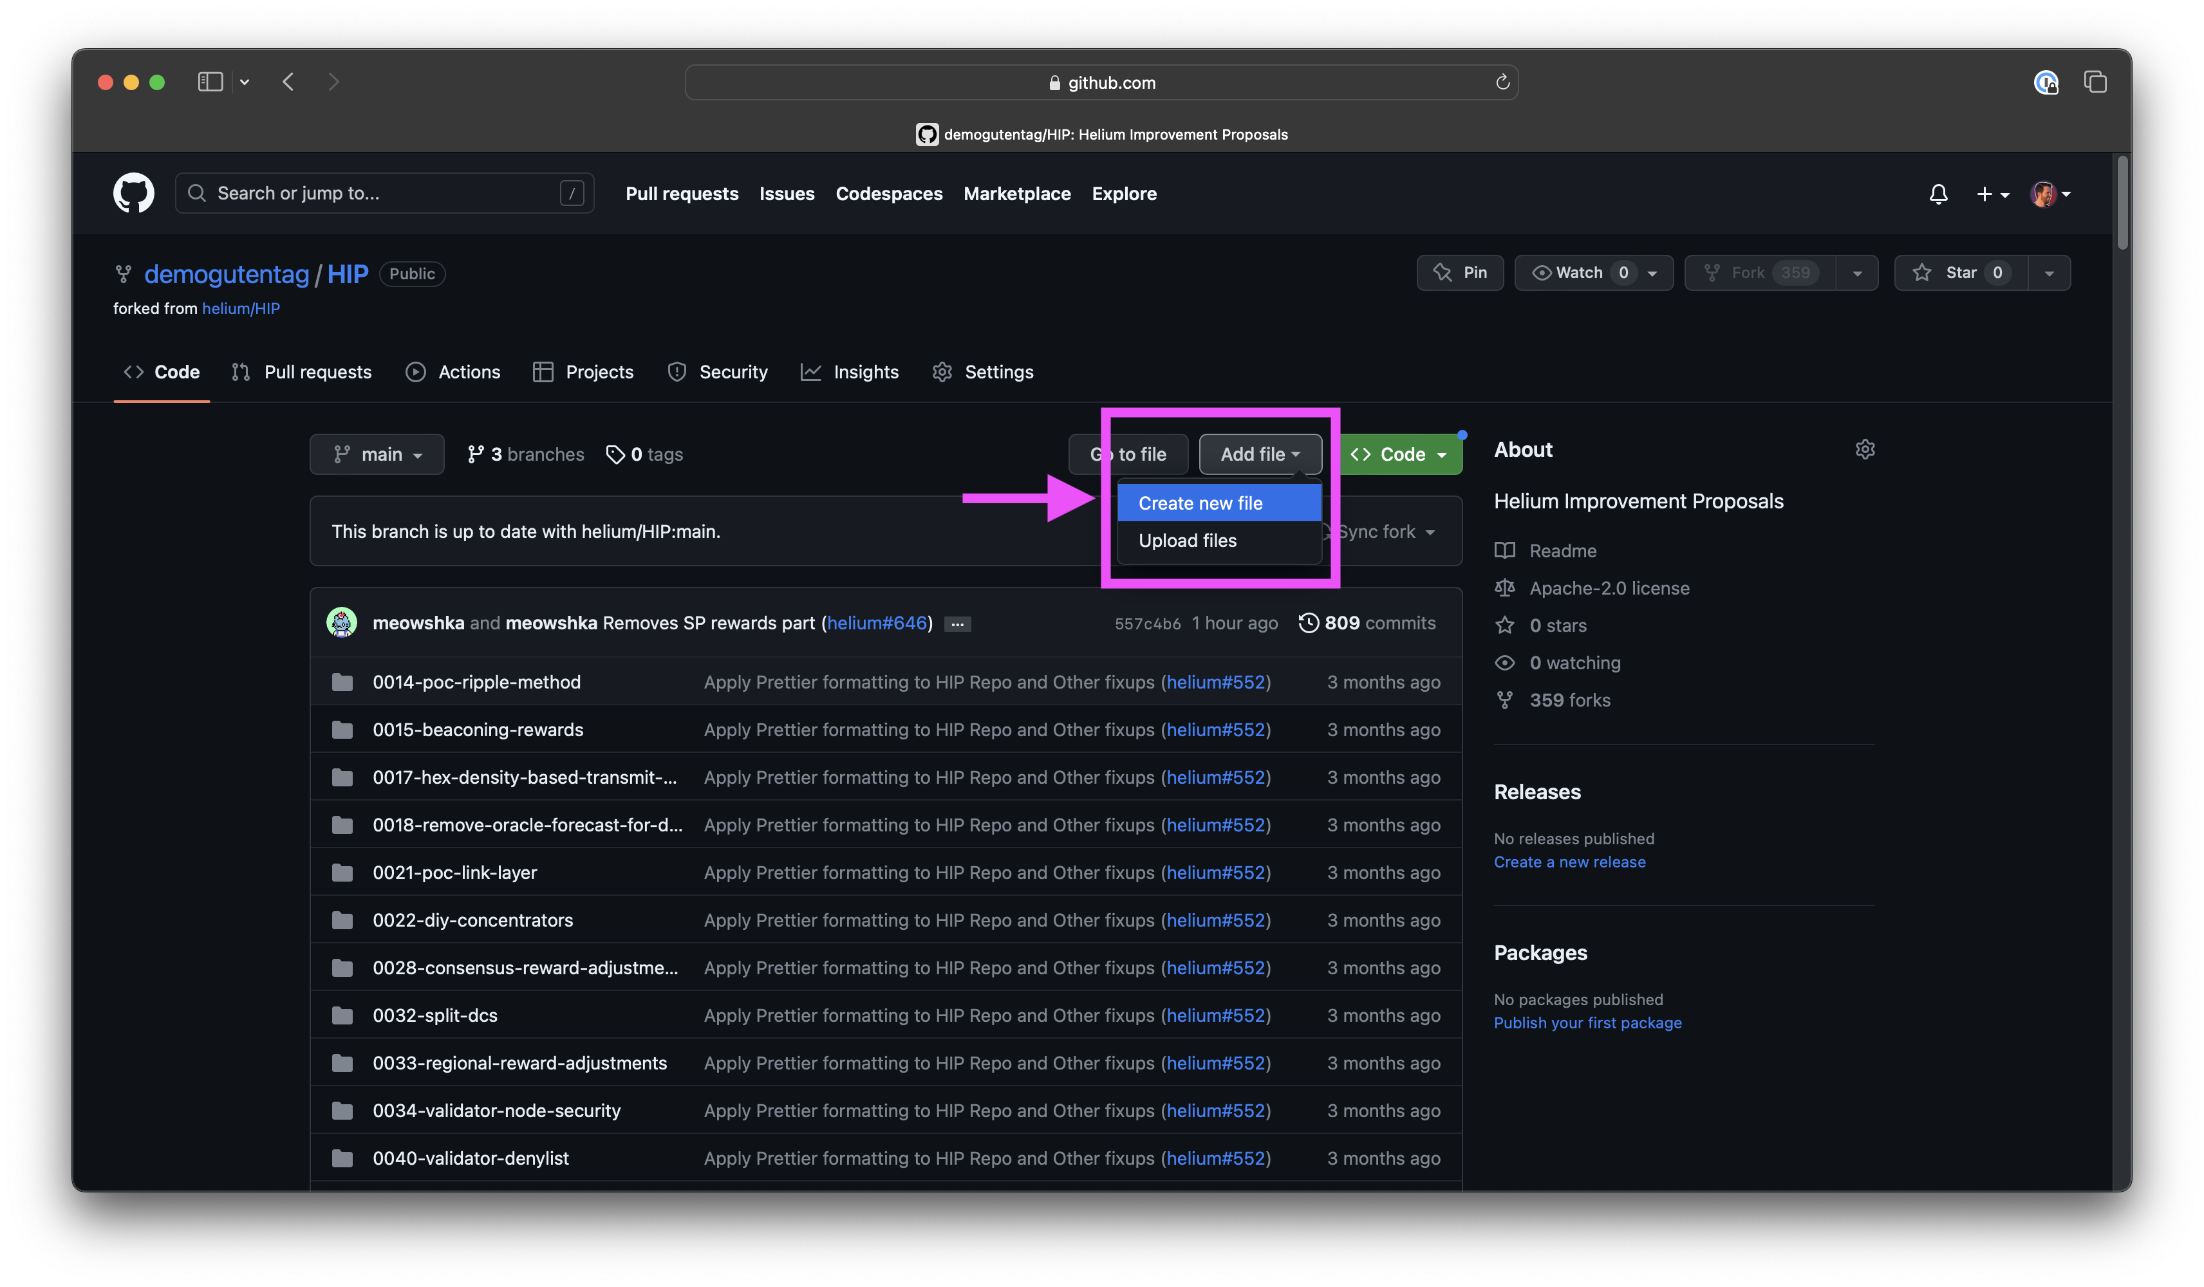This screenshot has width=2204, height=1287.
Task: Click the Safari sidebar toggle icon
Action: (210, 82)
